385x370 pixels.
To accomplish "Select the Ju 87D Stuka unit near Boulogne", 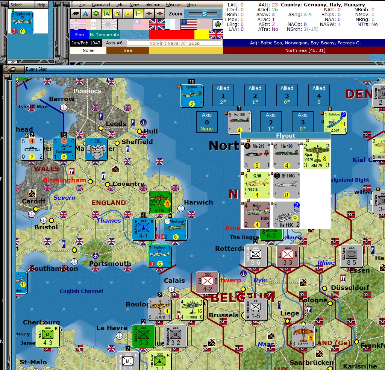I will pos(160,309).
